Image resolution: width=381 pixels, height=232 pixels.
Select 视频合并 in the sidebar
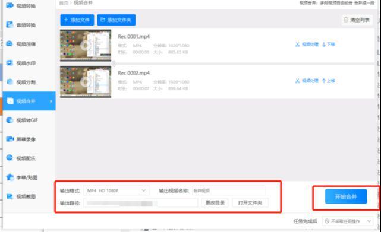coord(29,101)
